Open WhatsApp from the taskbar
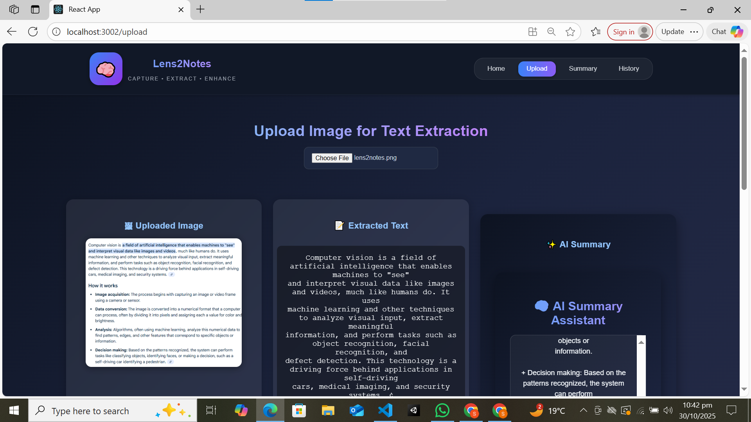751x422 pixels. [x=442, y=410]
